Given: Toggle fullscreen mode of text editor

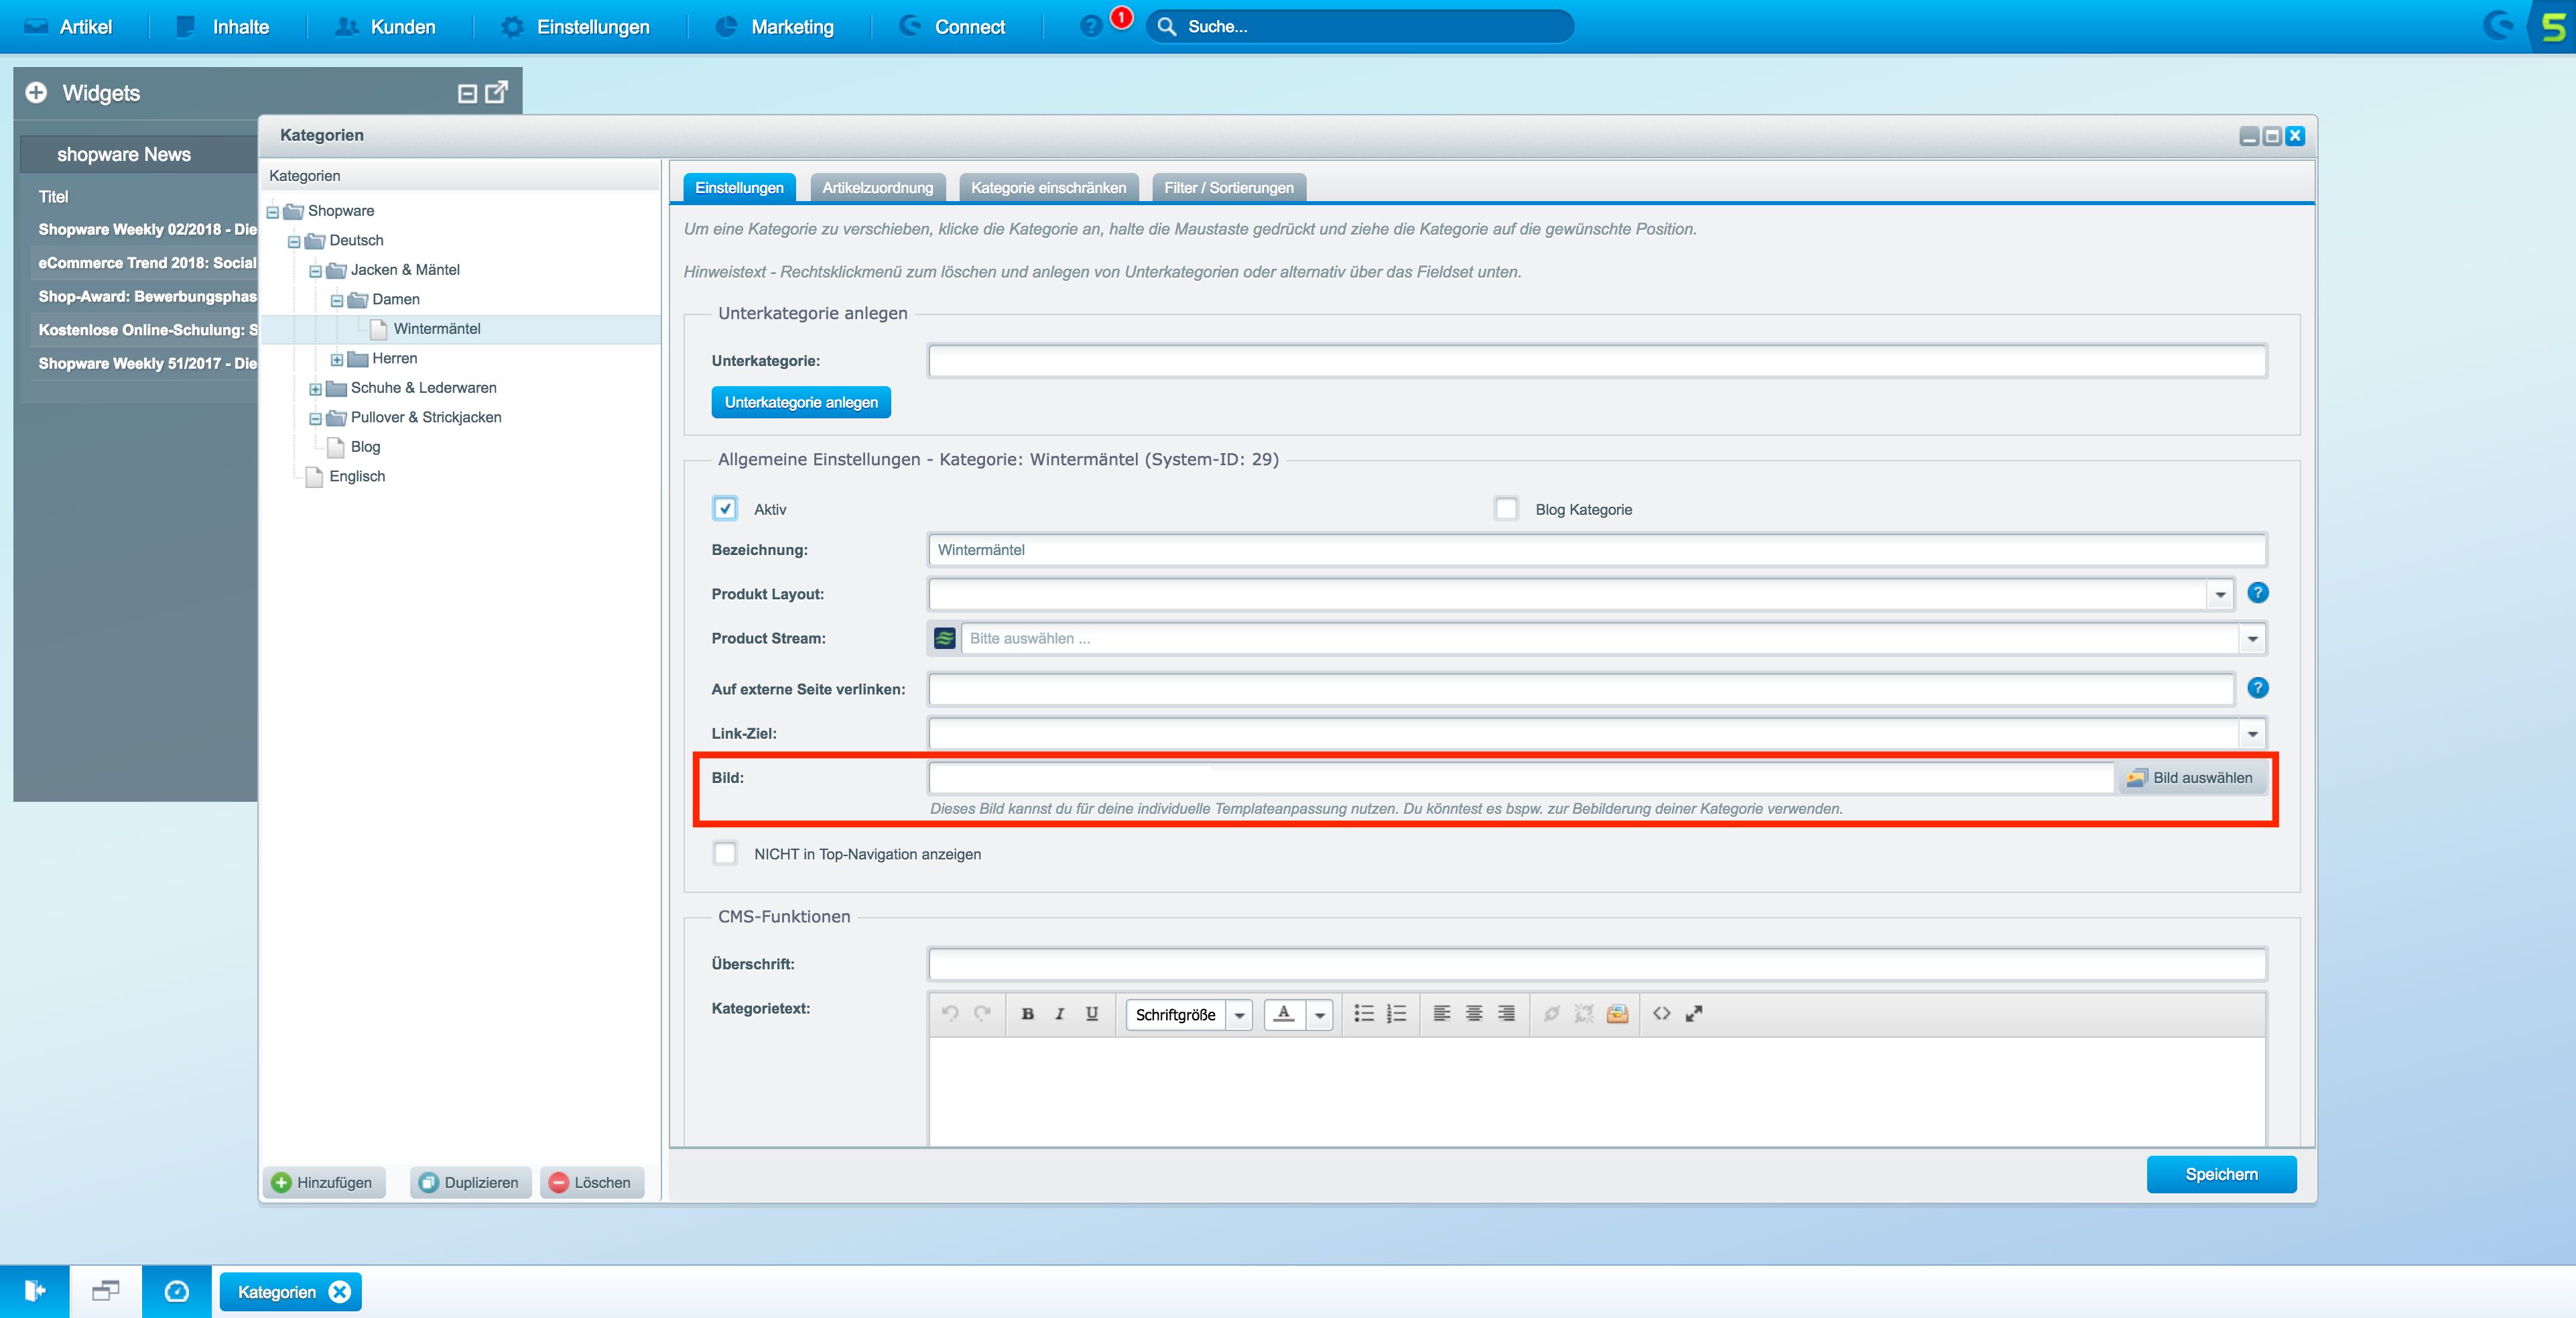Looking at the screenshot, I should [1694, 1013].
